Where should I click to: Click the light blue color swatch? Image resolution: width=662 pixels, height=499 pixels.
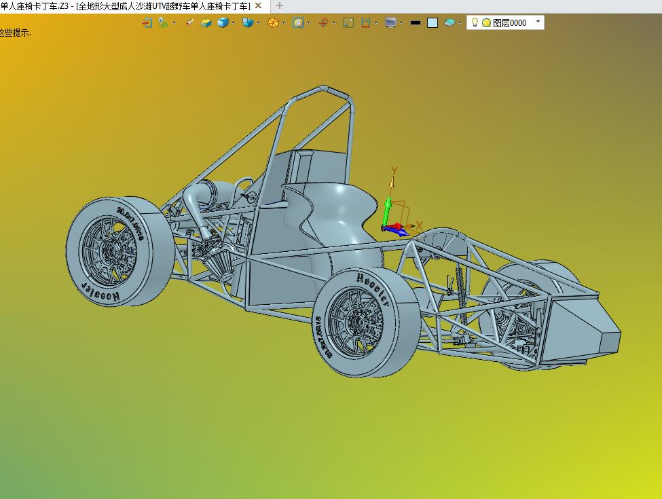pos(433,22)
